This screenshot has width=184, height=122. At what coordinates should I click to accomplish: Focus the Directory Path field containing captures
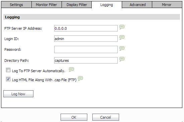click(86, 60)
